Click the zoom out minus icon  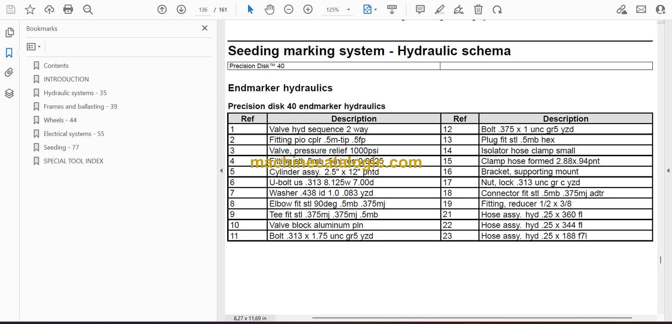click(289, 9)
